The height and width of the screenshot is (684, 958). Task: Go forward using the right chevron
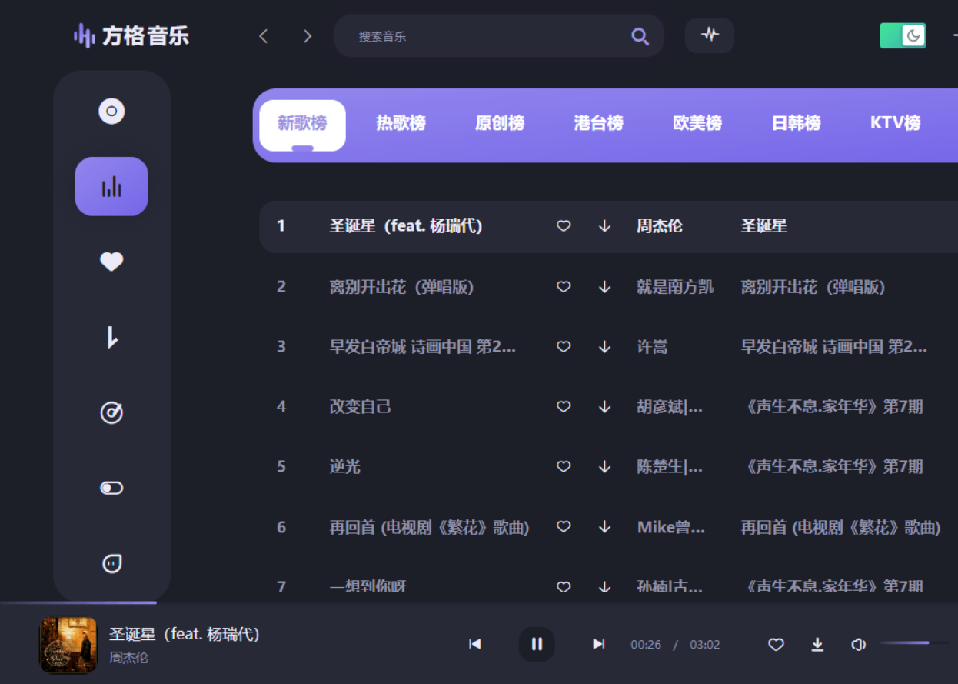pos(307,35)
